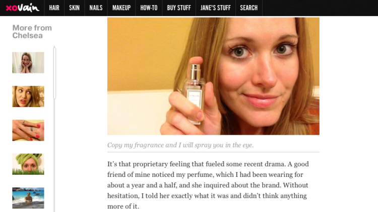Open thumbnail of hands with red nails
This screenshot has width=378, height=212.
28,130
